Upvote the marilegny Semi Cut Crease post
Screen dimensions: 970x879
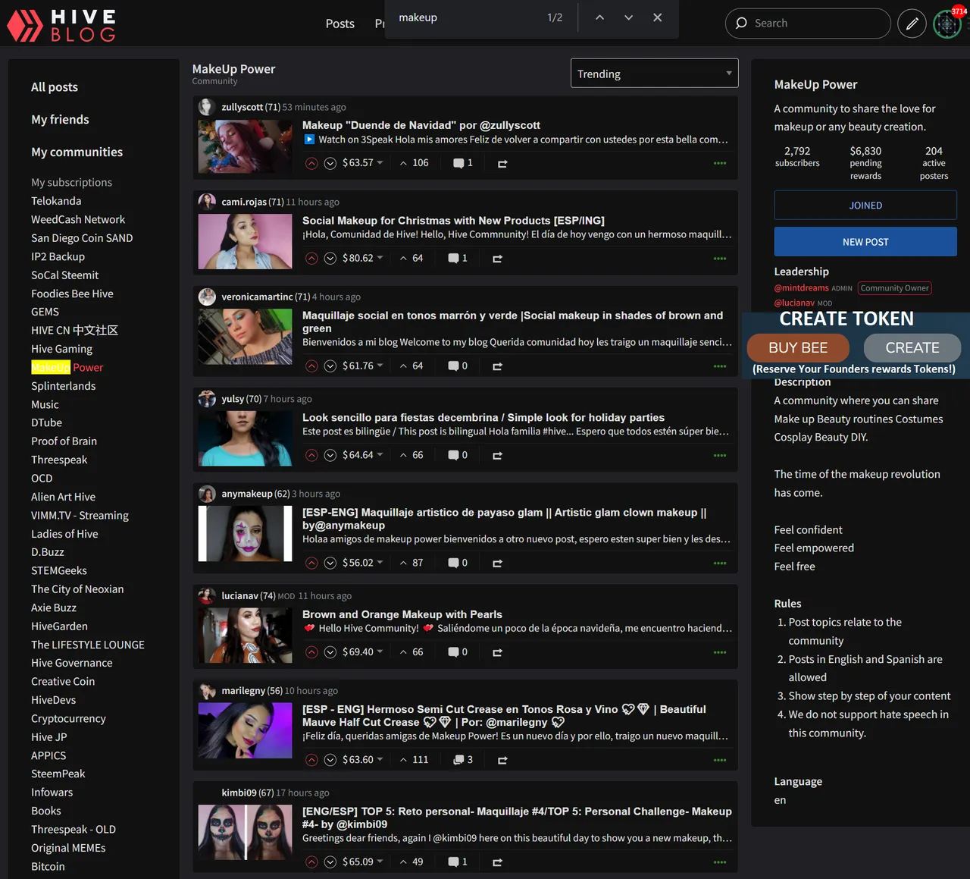311,760
